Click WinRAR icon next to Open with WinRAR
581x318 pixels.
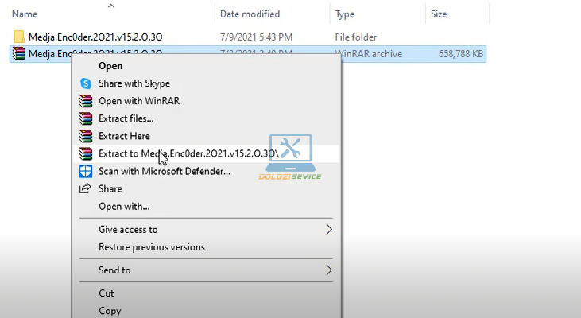coord(86,101)
